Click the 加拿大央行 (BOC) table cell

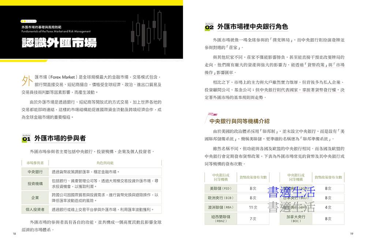click(x=296, y=219)
